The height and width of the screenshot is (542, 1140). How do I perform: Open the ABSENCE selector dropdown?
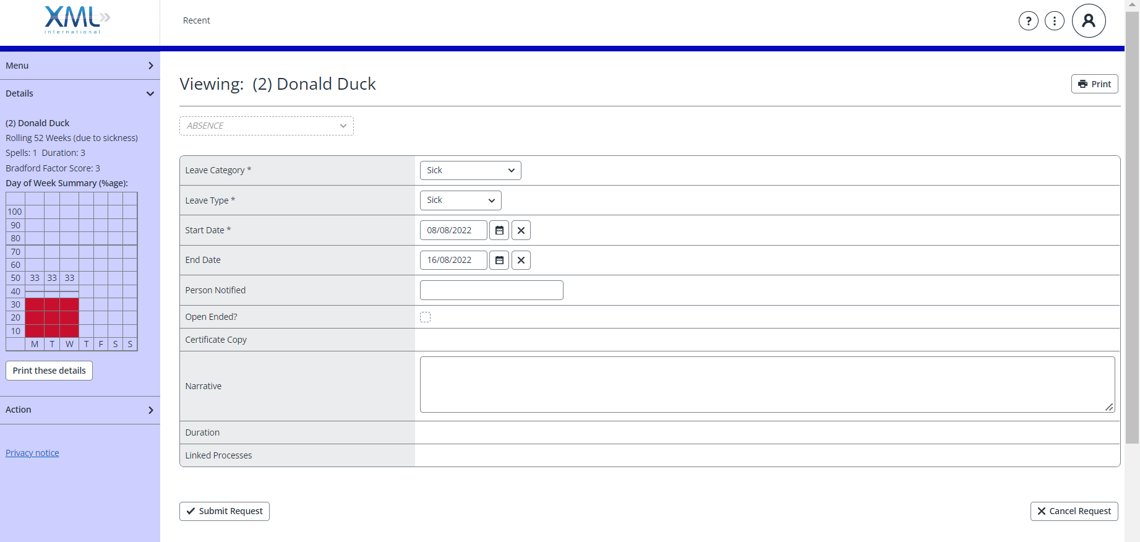[x=267, y=126]
